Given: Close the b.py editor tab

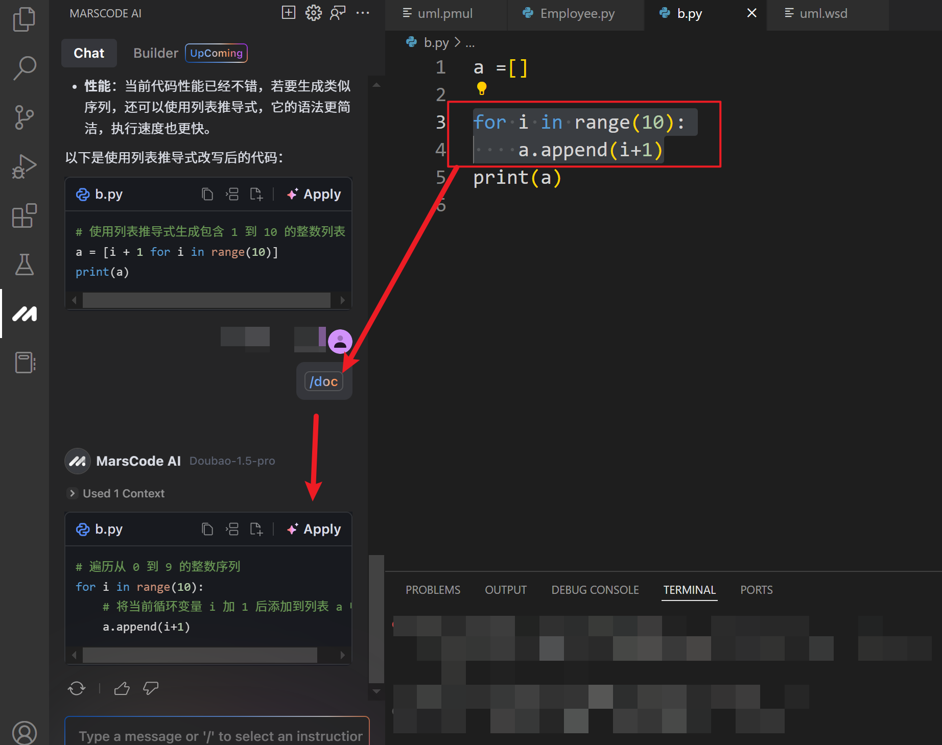Looking at the screenshot, I should [x=751, y=13].
